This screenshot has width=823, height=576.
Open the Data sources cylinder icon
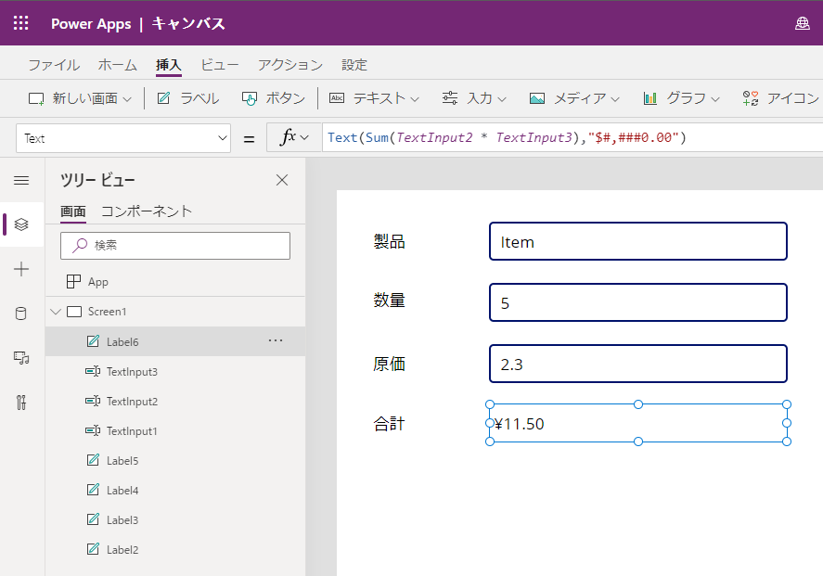21,314
